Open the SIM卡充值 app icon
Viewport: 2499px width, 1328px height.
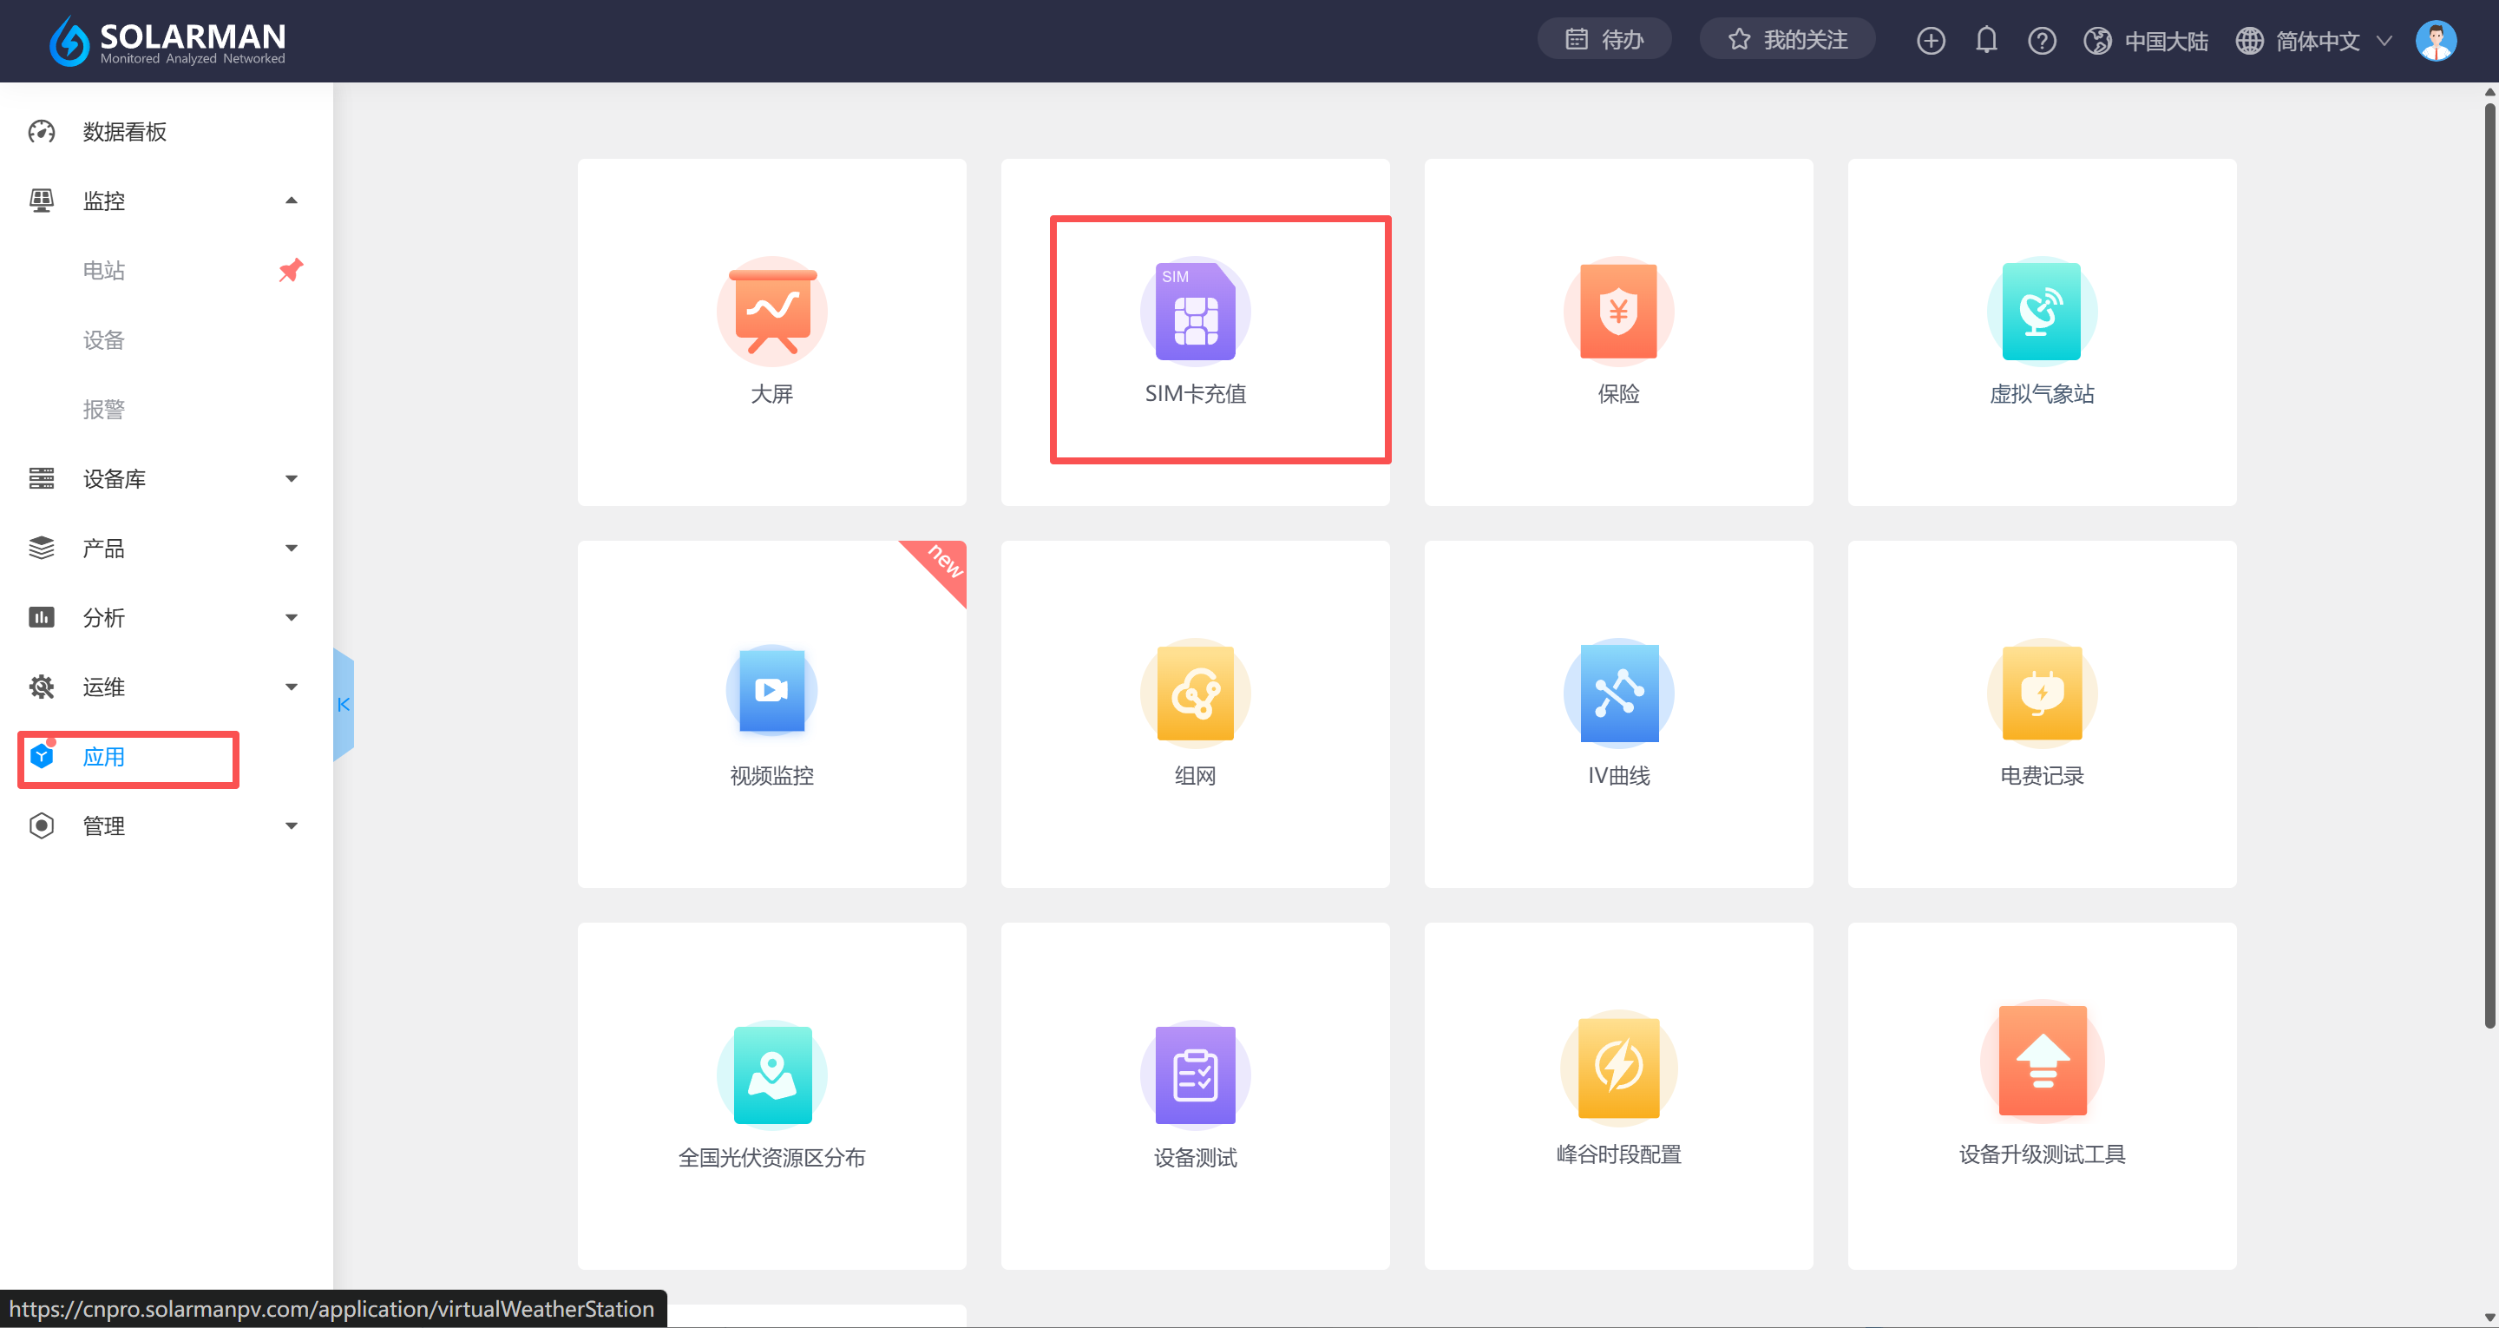pyautogui.click(x=1194, y=312)
